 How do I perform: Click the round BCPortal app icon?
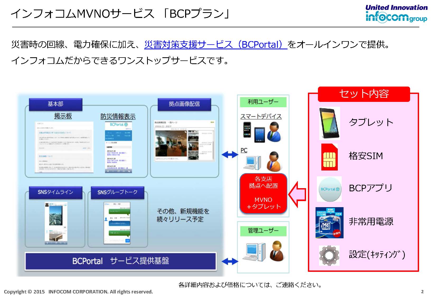329,189
